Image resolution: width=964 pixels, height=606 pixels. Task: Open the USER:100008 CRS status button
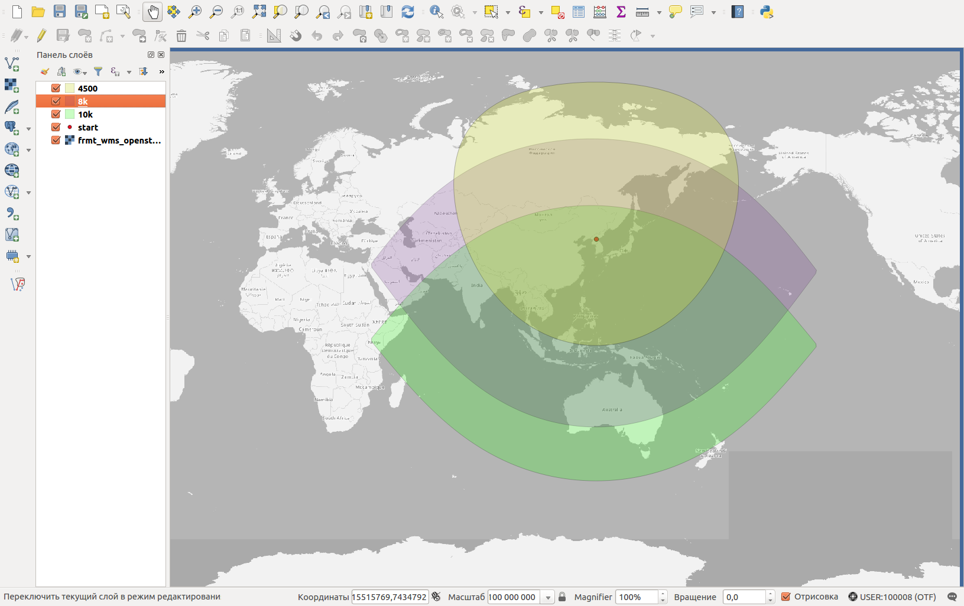(x=892, y=597)
